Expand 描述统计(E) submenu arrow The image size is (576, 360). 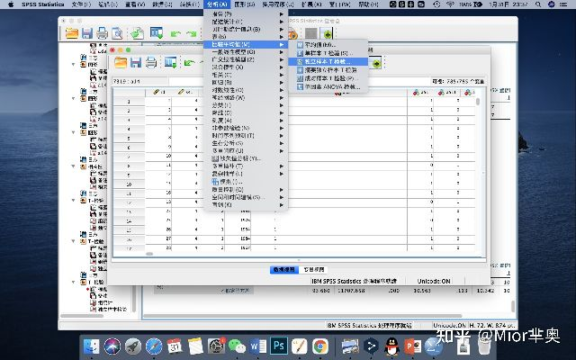(x=282, y=22)
